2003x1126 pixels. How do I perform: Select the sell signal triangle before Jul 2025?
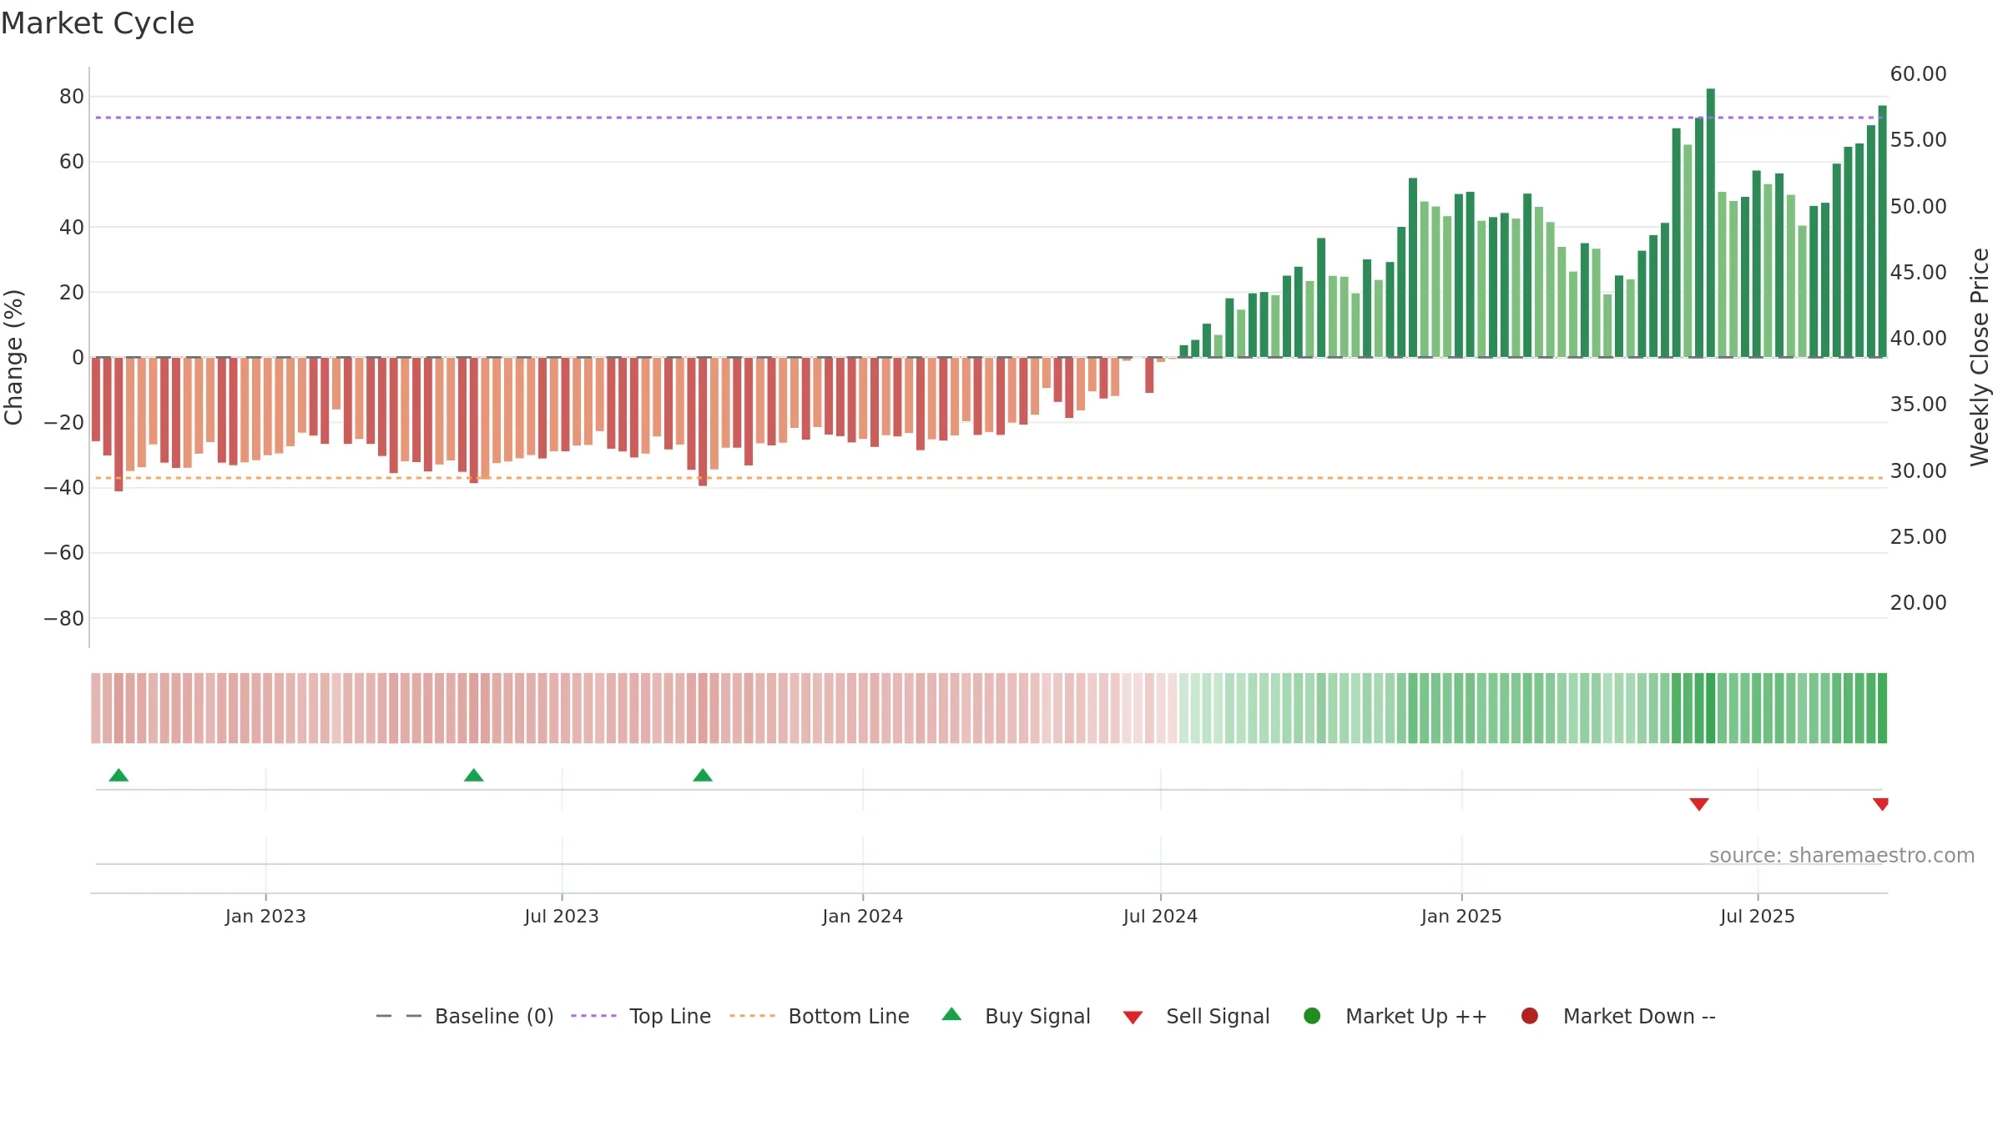tap(1699, 804)
